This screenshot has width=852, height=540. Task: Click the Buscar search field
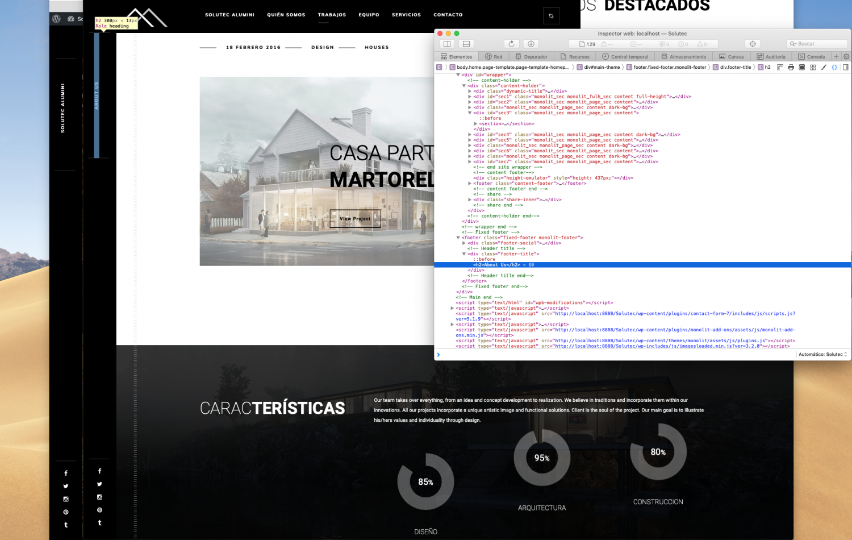817,44
